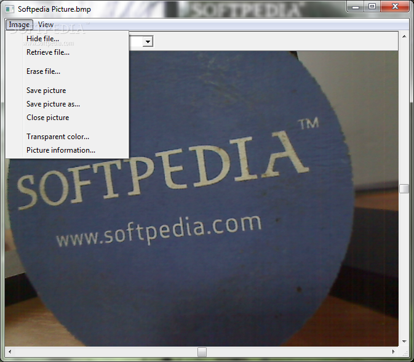Open the Image menu
This screenshot has height=362, width=414.
[x=19, y=25]
